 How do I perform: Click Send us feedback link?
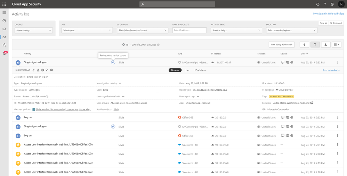click(331, 70)
